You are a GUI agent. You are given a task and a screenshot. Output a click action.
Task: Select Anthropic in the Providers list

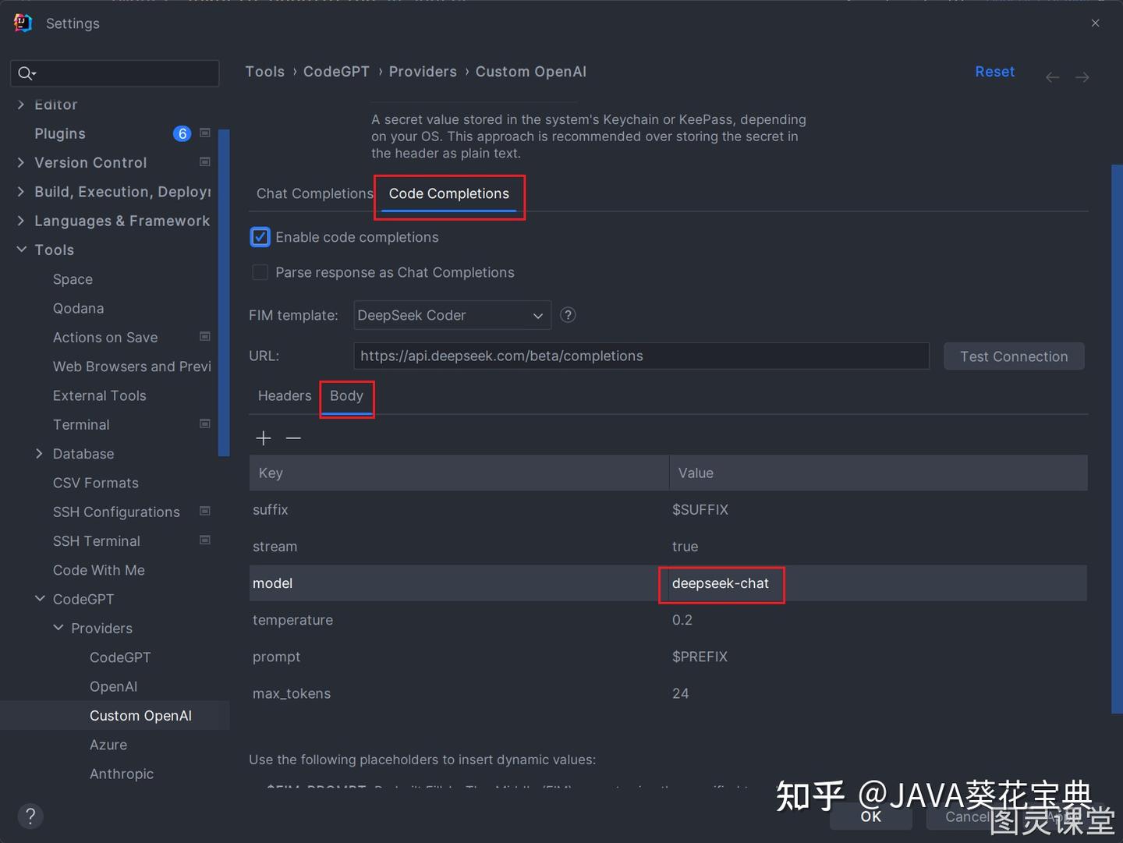pos(122,774)
